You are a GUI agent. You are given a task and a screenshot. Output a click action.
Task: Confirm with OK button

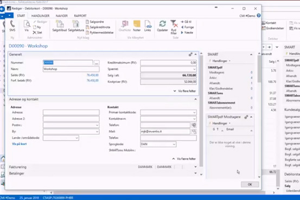(250, 184)
